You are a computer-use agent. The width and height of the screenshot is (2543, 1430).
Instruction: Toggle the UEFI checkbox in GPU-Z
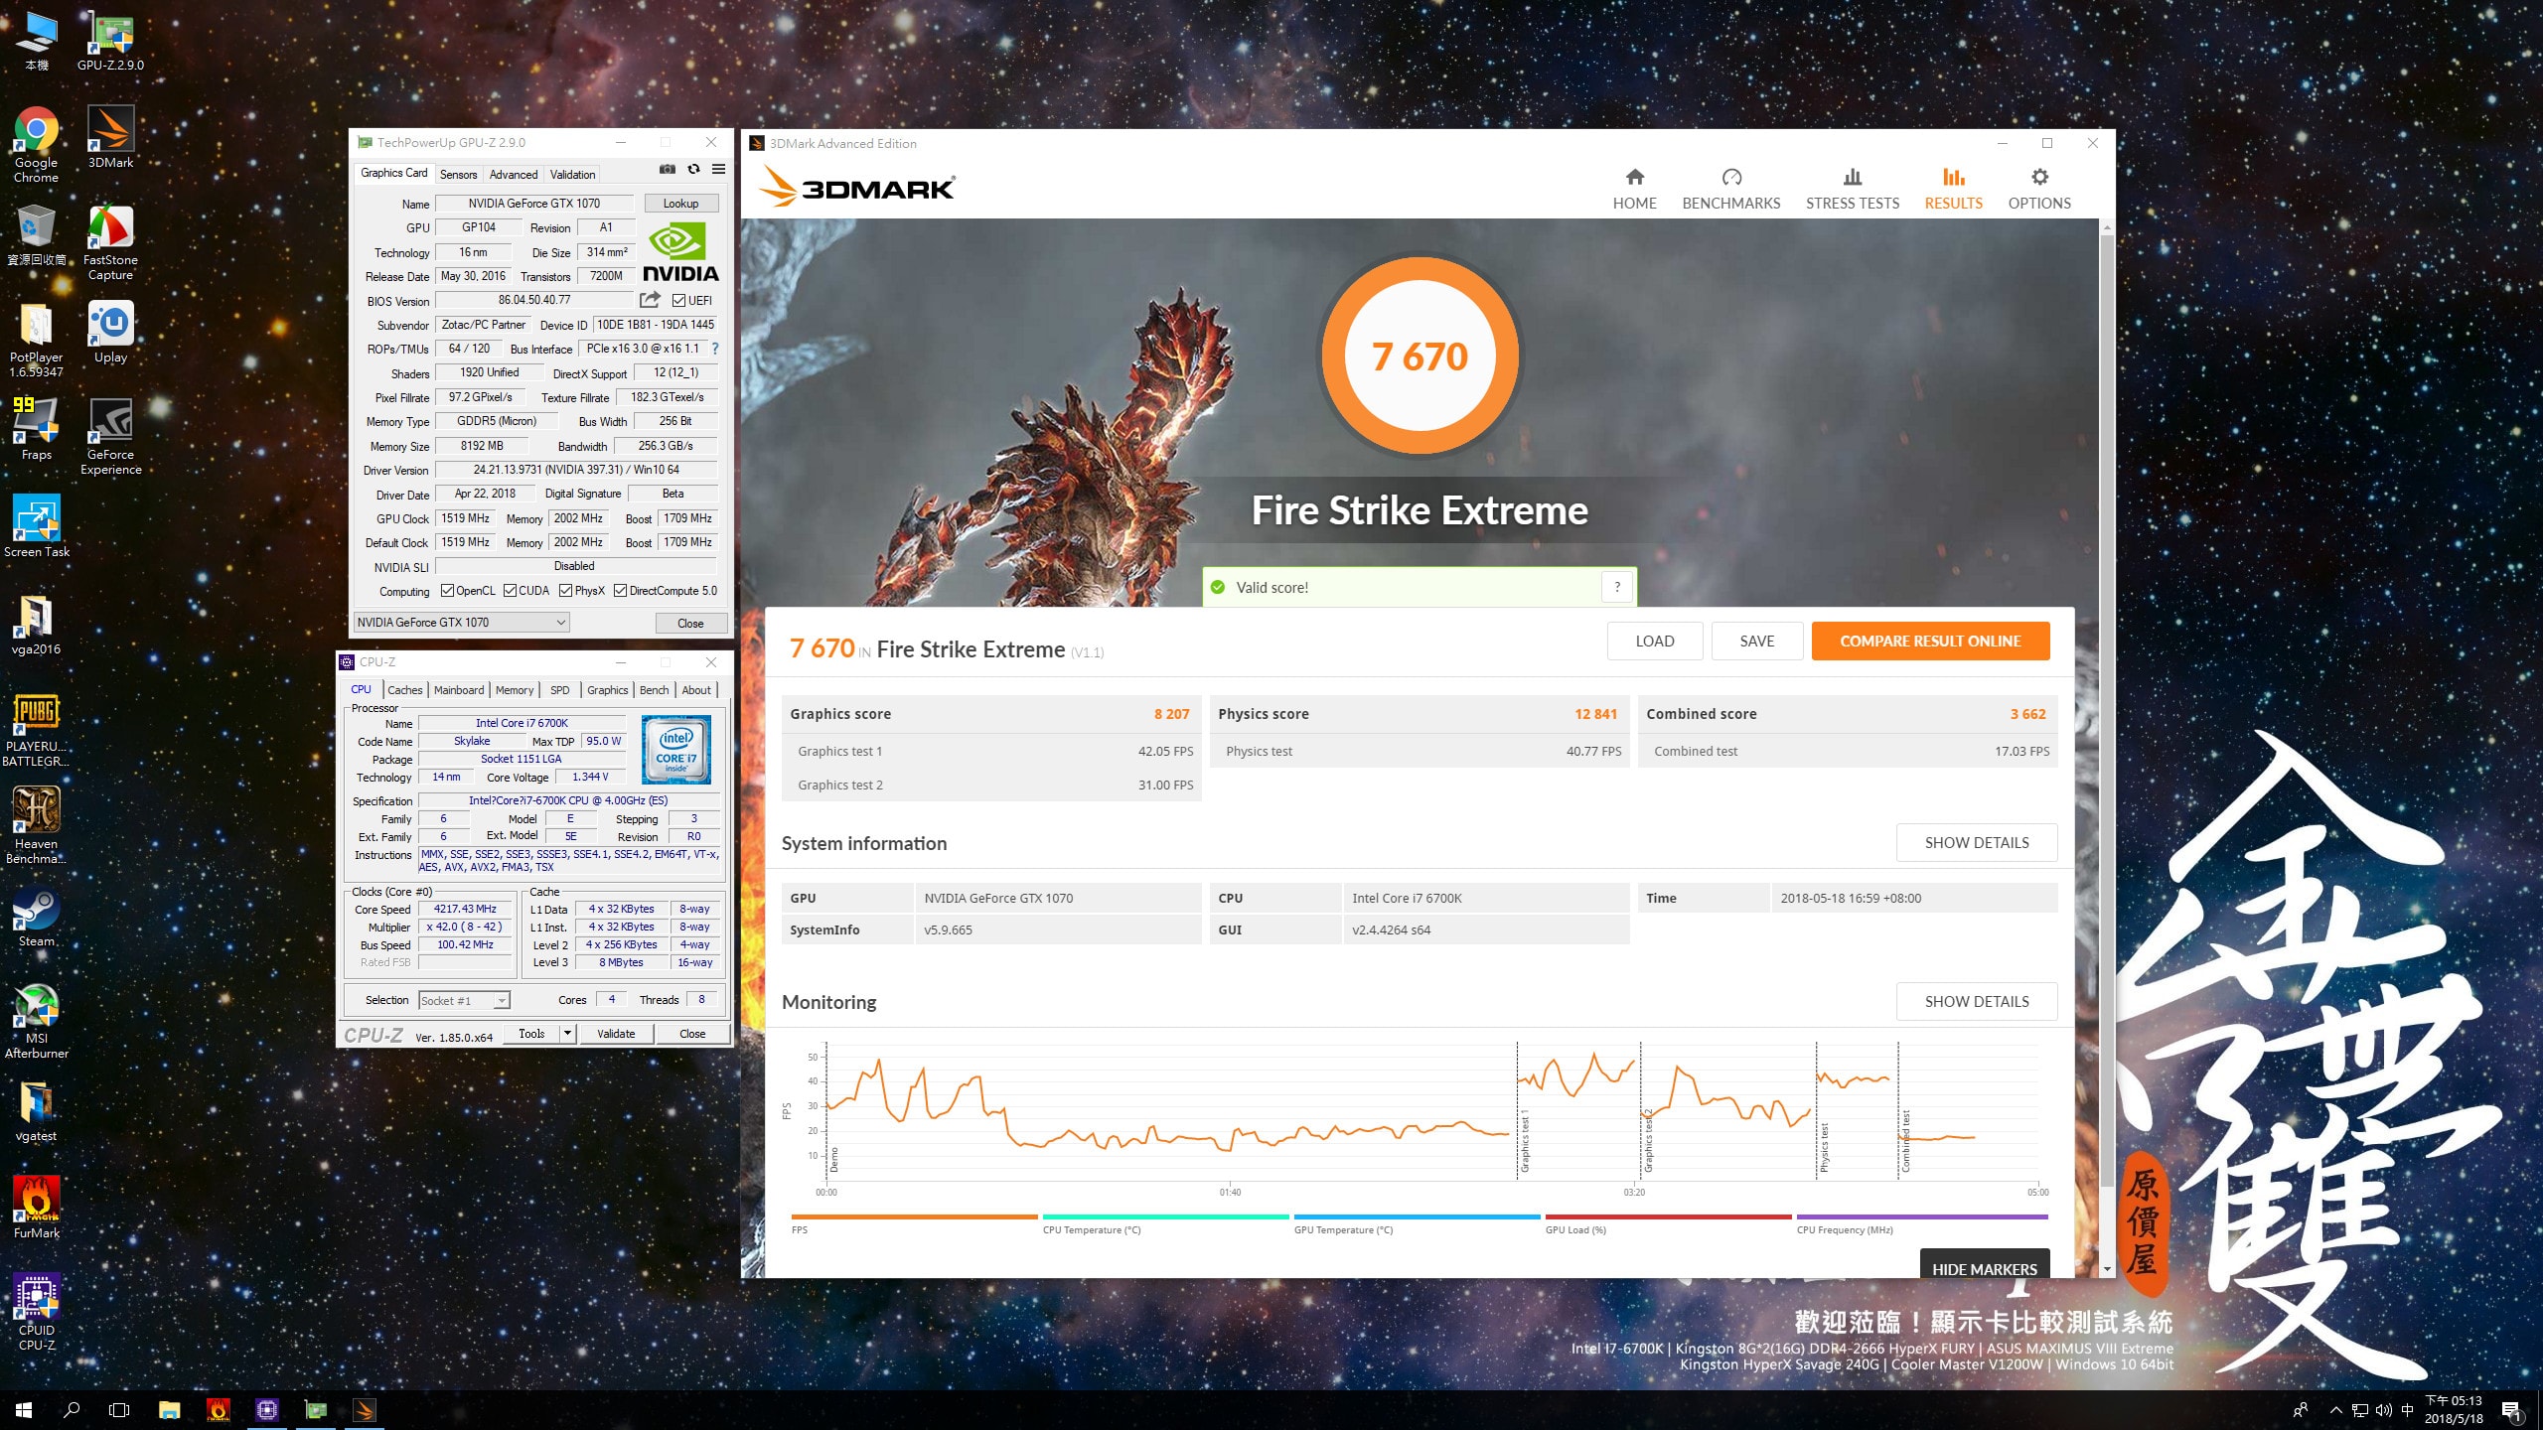[678, 301]
